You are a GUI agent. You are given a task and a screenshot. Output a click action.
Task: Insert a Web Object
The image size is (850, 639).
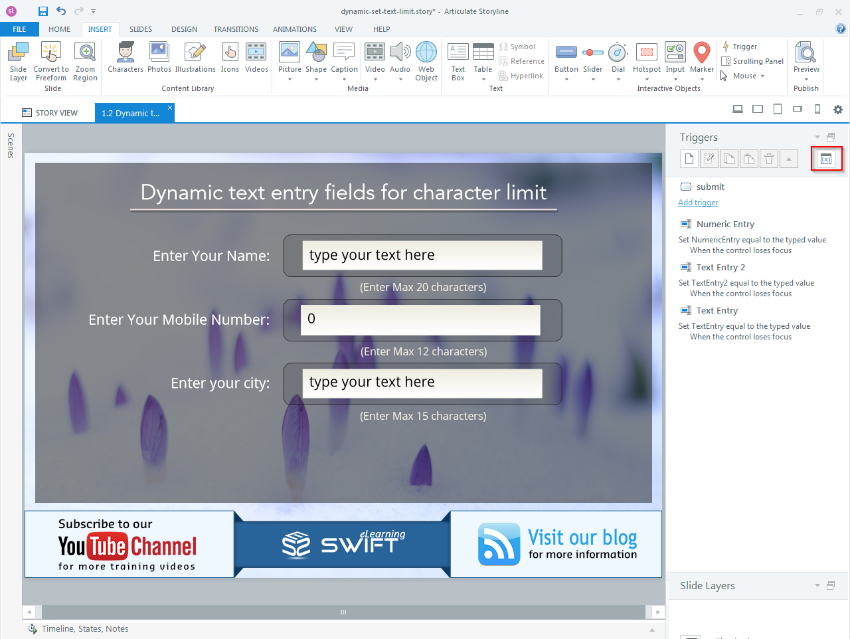coord(426,61)
